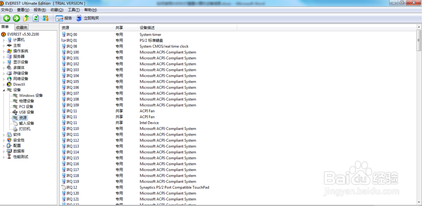Open 物理设备 tree item
Screen dimensions: 422x206
pos(26,101)
